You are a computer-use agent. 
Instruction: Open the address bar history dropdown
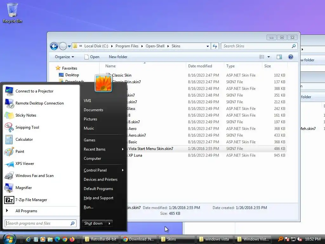point(208,46)
